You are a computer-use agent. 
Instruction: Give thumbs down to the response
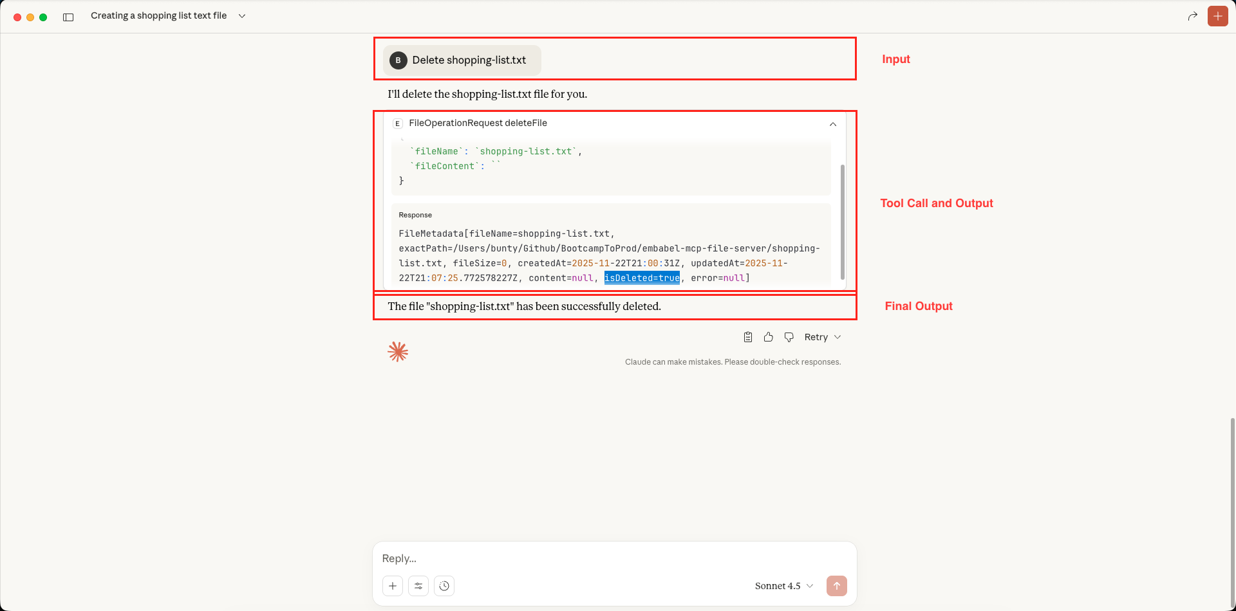pyautogui.click(x=789, y=337)
